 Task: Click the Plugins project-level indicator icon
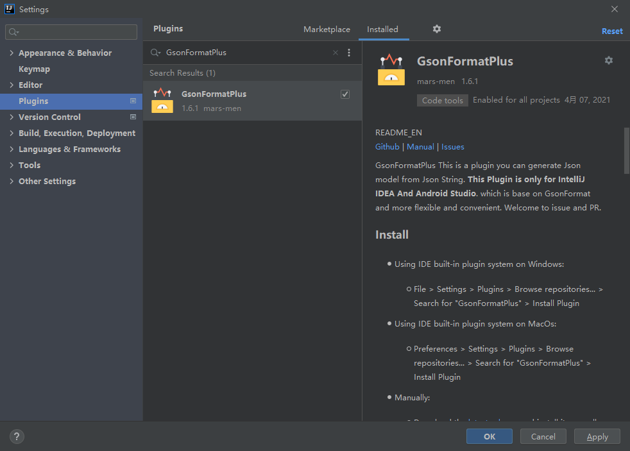(133, 101)
